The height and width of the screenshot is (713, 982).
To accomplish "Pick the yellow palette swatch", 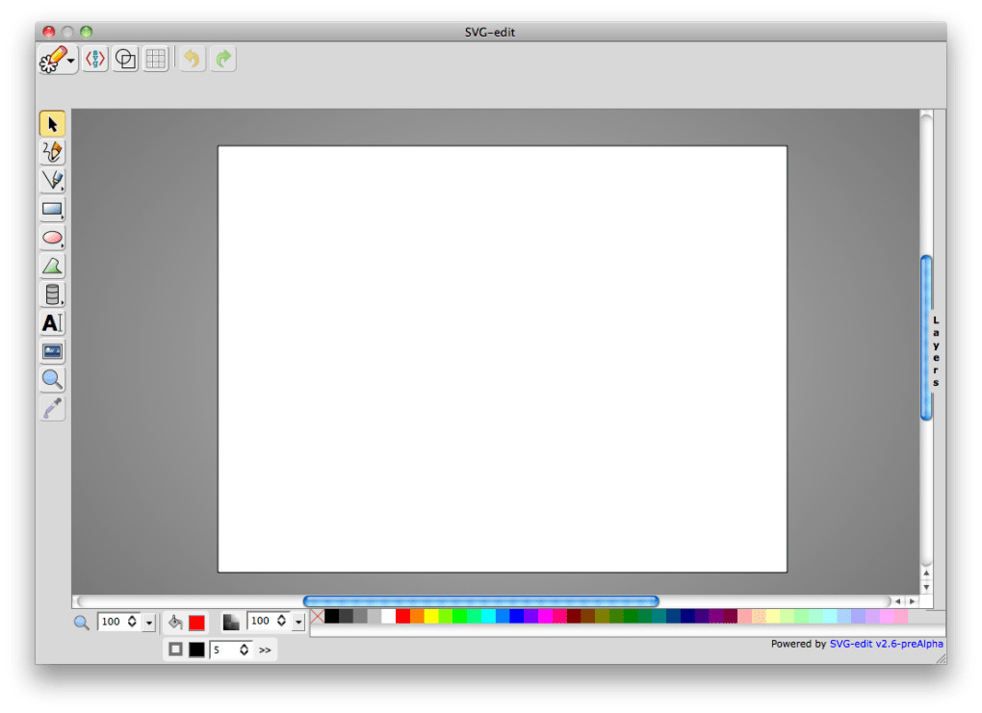I will point(431,617).
